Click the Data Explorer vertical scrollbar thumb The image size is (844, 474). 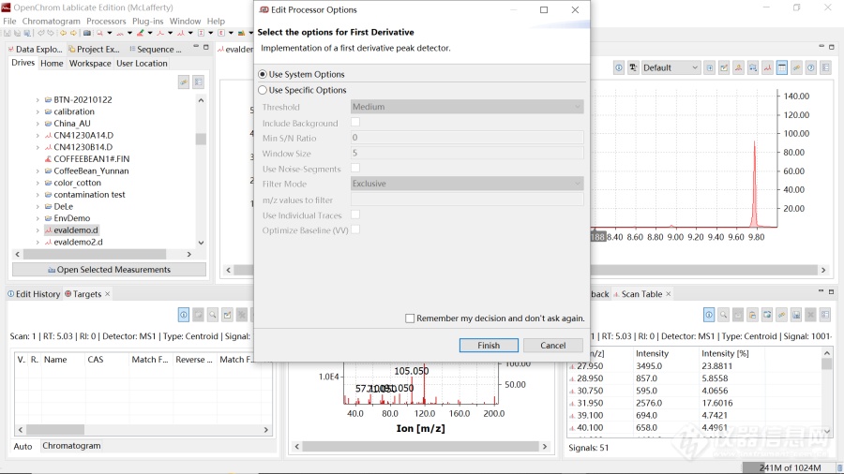[201, 140]
